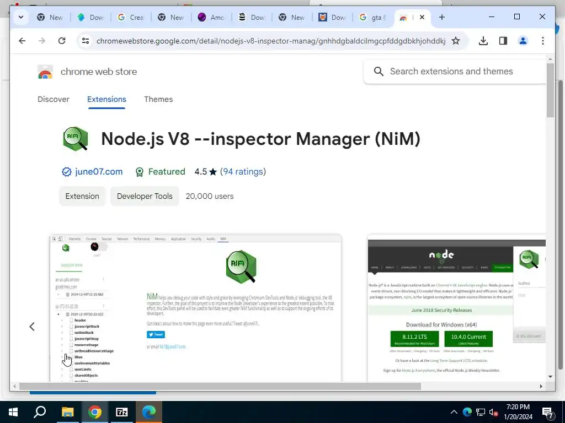Switch to the 'Crea' Google tab
The height and width of the screenshot is (423, 565).
click(131, 17)
